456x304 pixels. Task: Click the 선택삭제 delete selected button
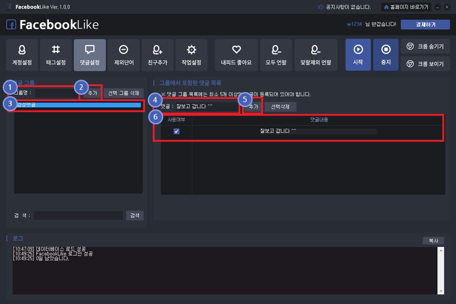coord(280,107)
